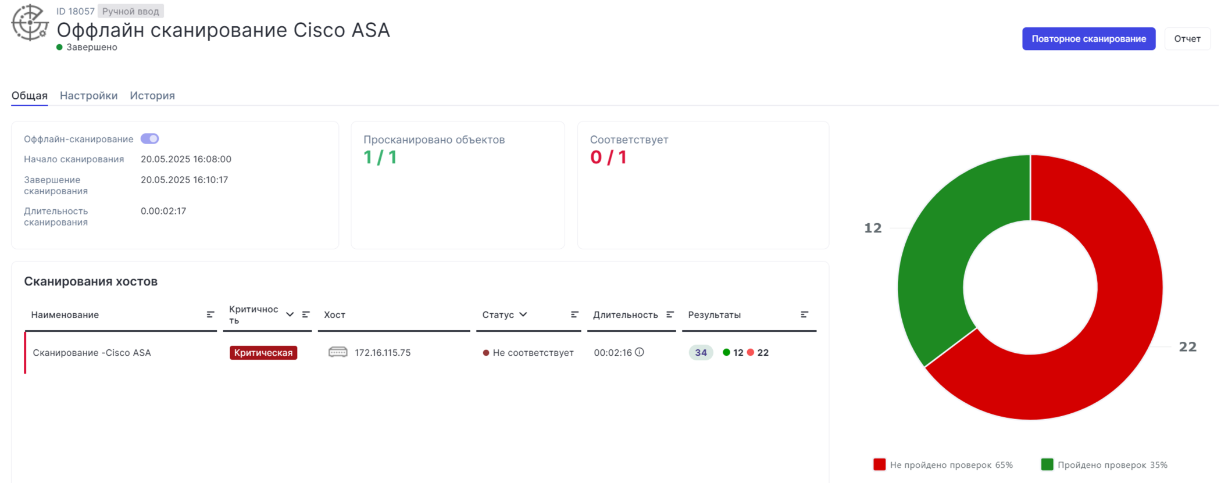Screen dimensions: 1221x483
Task: Select the Общая tab
Action: (30, 95)
